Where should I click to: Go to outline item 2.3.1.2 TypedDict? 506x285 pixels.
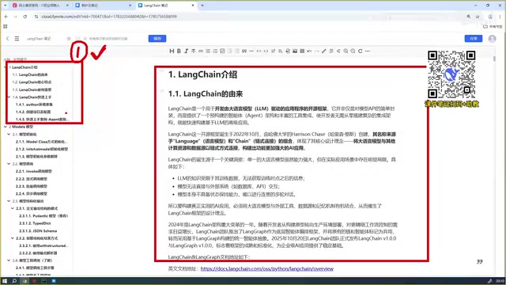pyautogui.click(x=35, y=223)
